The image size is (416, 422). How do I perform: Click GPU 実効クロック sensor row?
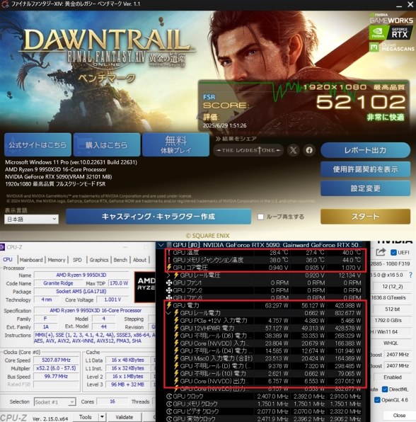click(265, 418)
